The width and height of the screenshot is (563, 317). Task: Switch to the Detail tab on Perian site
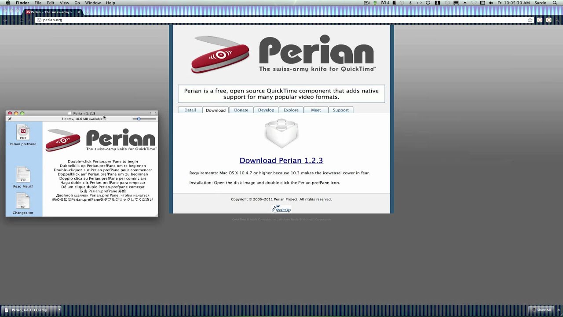coord(190,110)
